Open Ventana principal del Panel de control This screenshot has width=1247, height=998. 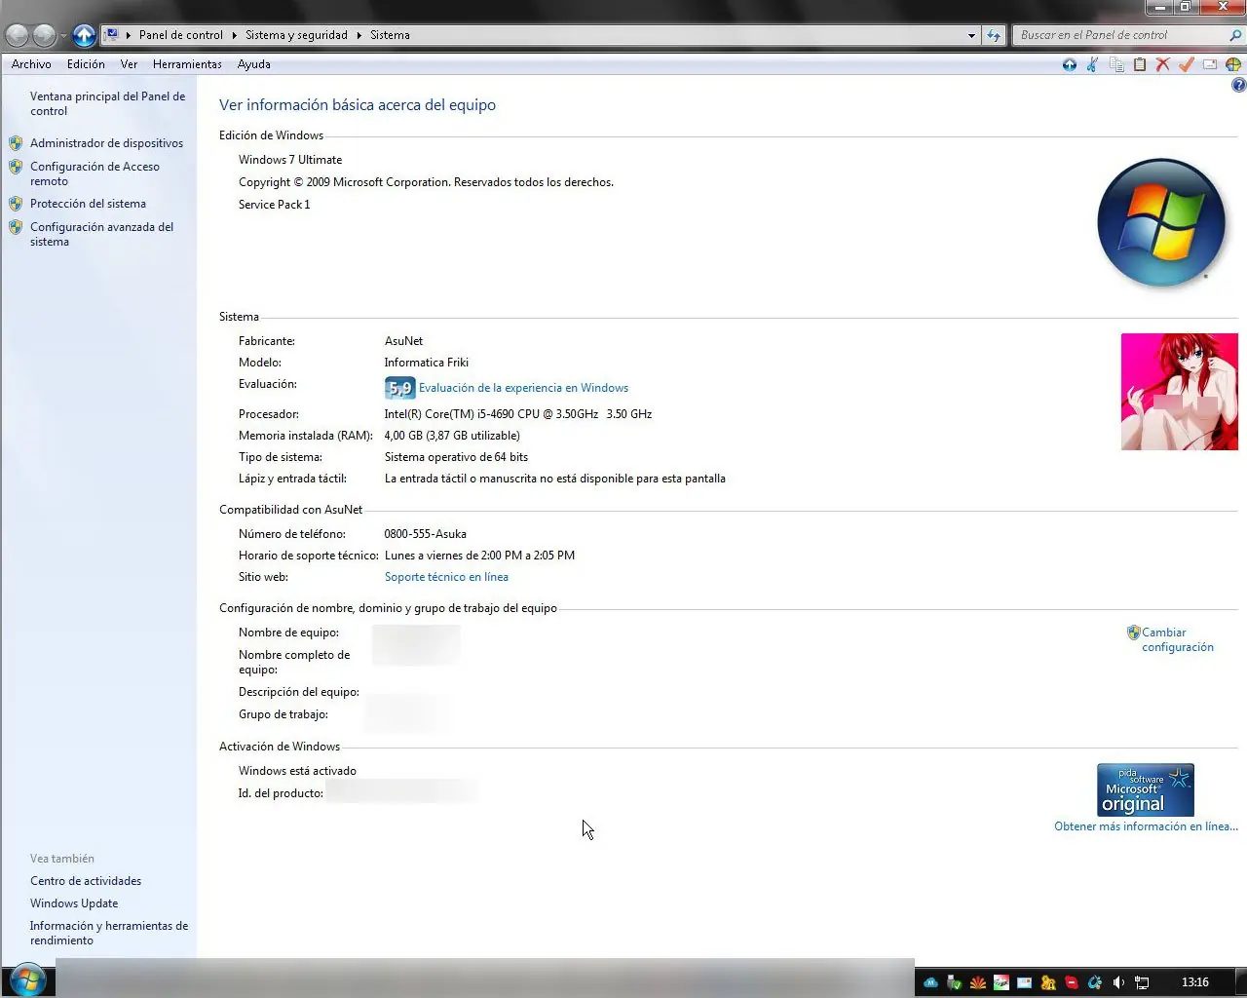click(x=107, y=103)
